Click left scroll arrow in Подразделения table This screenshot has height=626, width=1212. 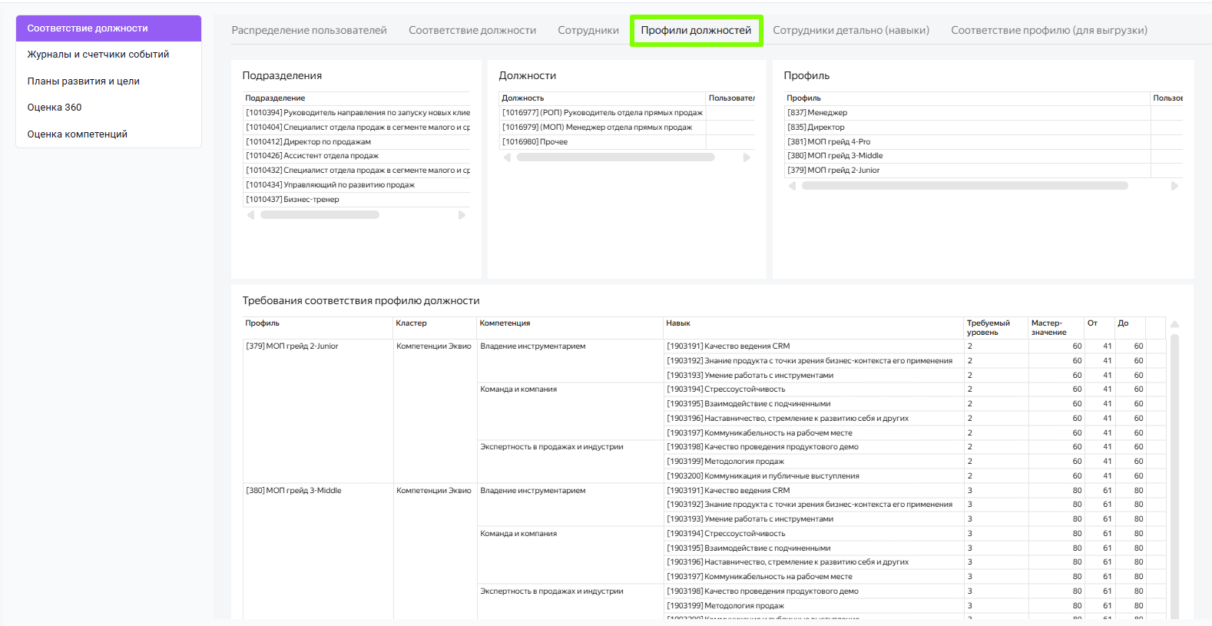(x=250, y=215)
